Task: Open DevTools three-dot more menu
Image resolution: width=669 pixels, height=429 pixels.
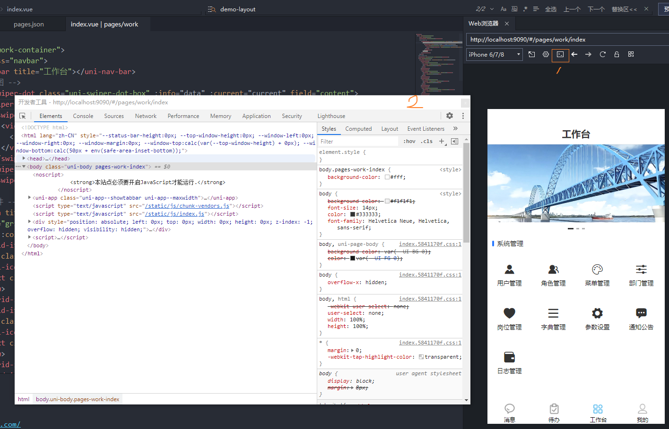Action: 463,116
